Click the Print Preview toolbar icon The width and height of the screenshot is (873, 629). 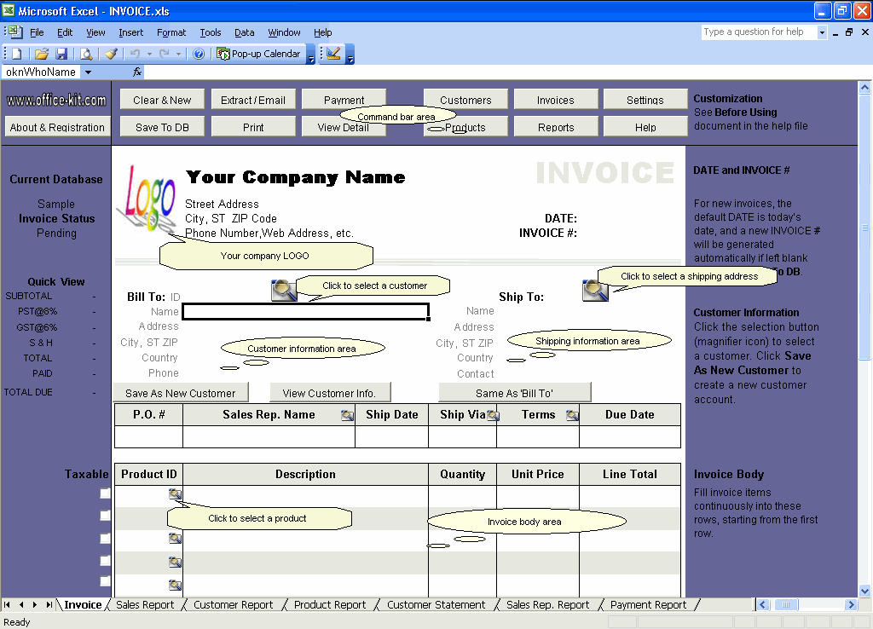[88, 53]
